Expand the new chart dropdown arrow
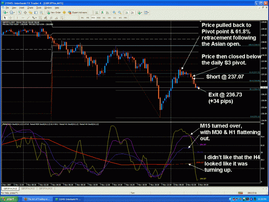 pos(8,12)
